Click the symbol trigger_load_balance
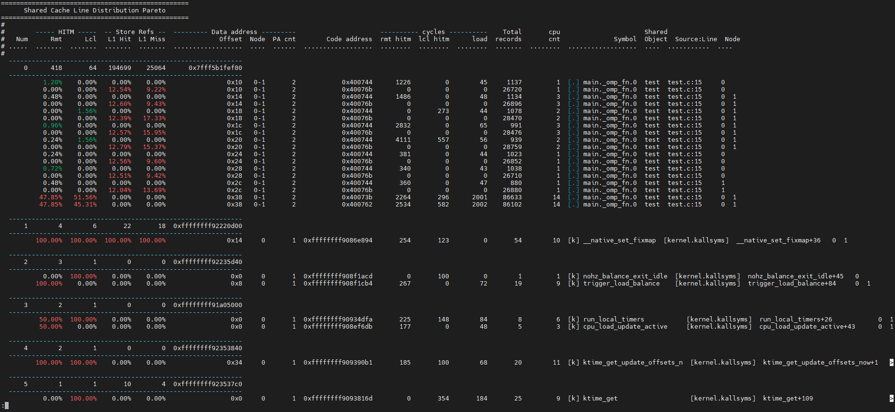The width and height of the screenshot is (895, 412). pos(622,284)
